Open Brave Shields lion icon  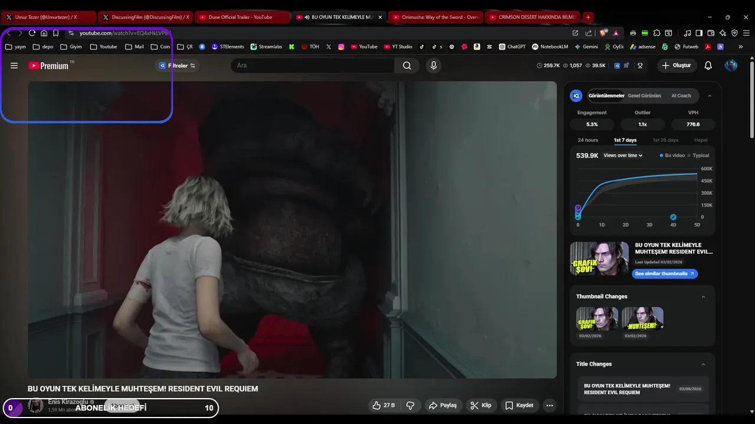pyautogui.click(x=603, y=33)
